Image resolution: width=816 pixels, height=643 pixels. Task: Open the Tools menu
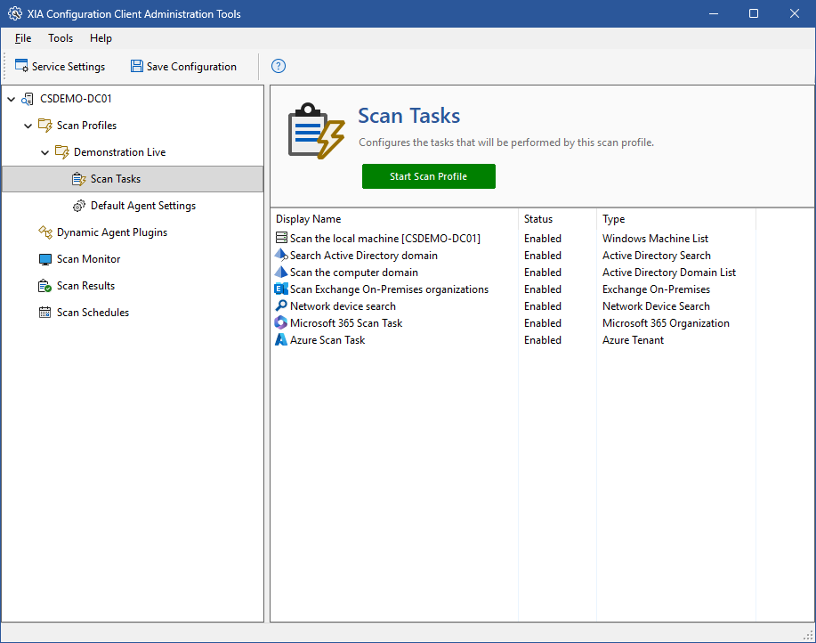click(61, 38)
